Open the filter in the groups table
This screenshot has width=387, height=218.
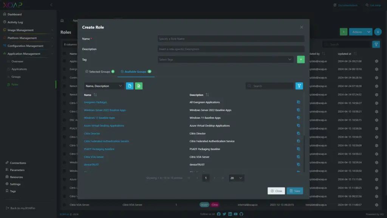click(x=299, y=86)
